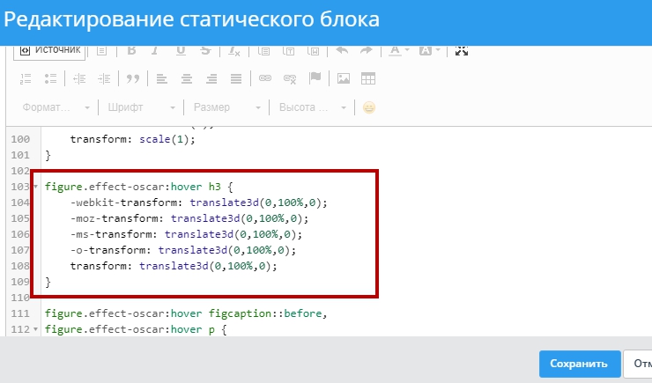Screen dimensions: 652x383
Task: Click the Undo arrow icon
Action: [343, 50]
